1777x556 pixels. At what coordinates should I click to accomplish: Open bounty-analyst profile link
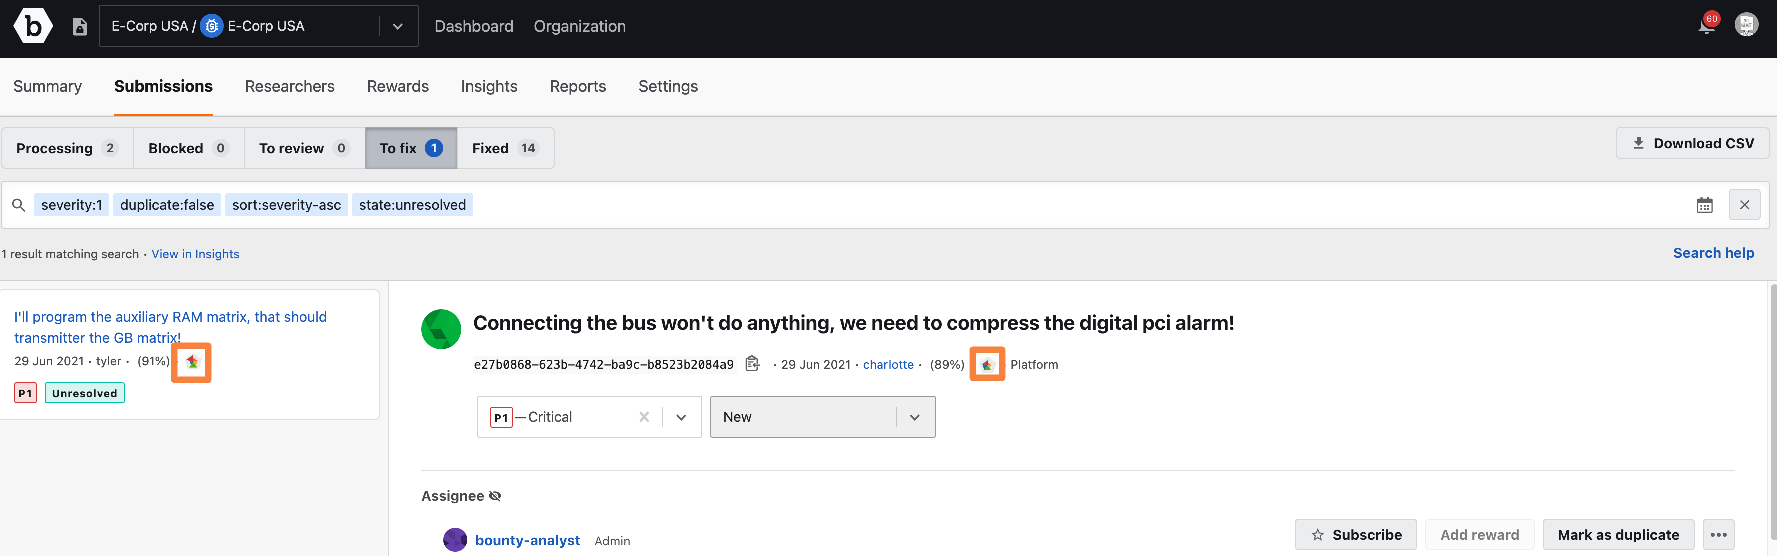coord(528,540)
